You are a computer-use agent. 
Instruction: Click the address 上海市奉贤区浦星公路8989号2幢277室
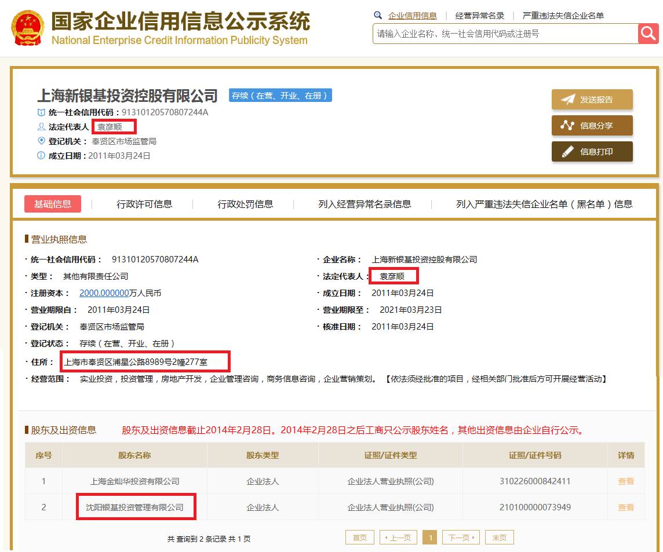(x=136, y=362)
